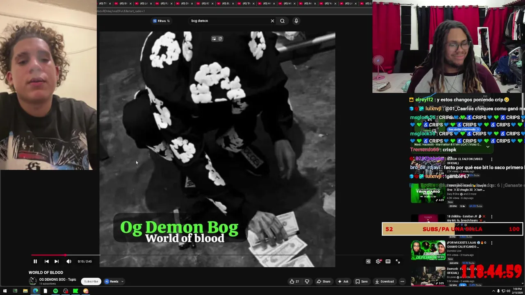Open the OG DEMONS BOG channel avatar
525x295 pixels.
32,281
